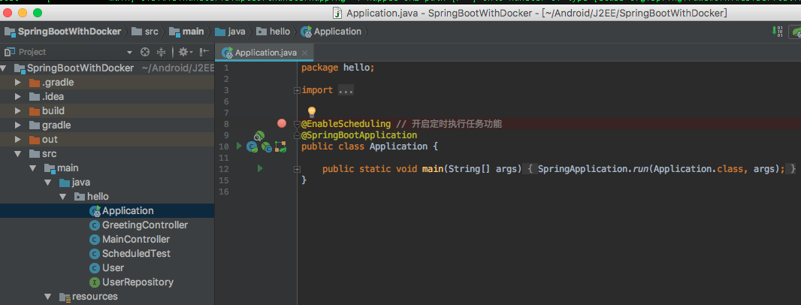The image size is (801, 305).
Task: Click Application breadcrumb in navigation bar
Action: click(331, 32)
